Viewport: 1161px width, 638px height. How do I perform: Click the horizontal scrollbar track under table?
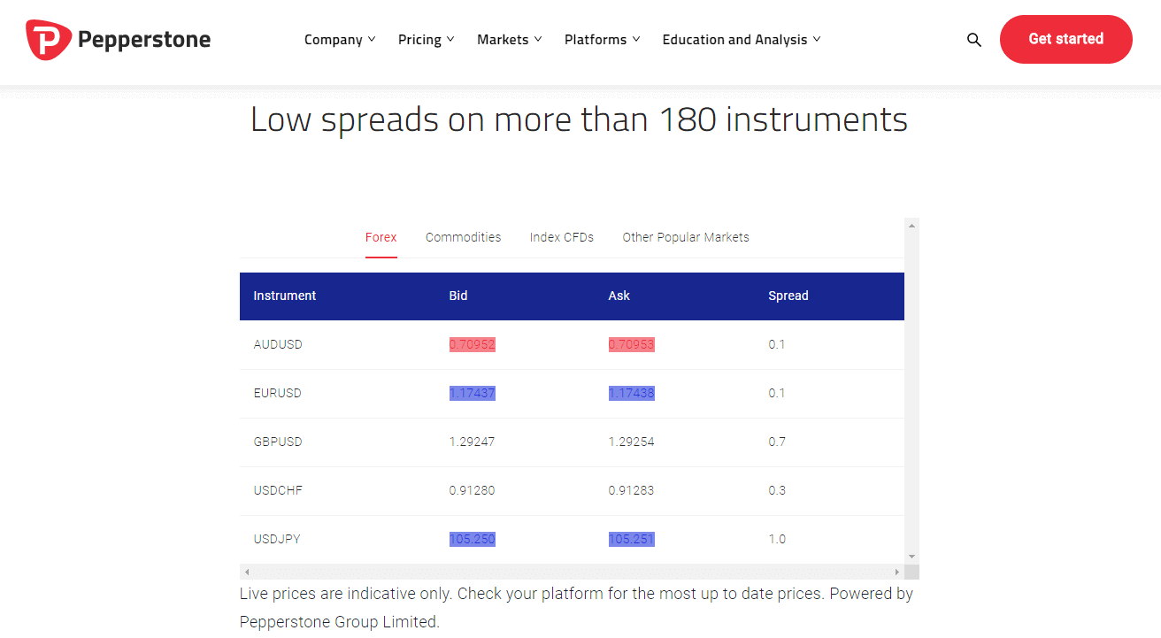click(572, 572)
